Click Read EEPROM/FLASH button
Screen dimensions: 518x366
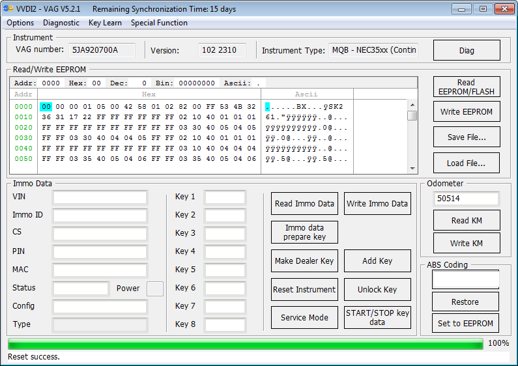pos(467,87)
